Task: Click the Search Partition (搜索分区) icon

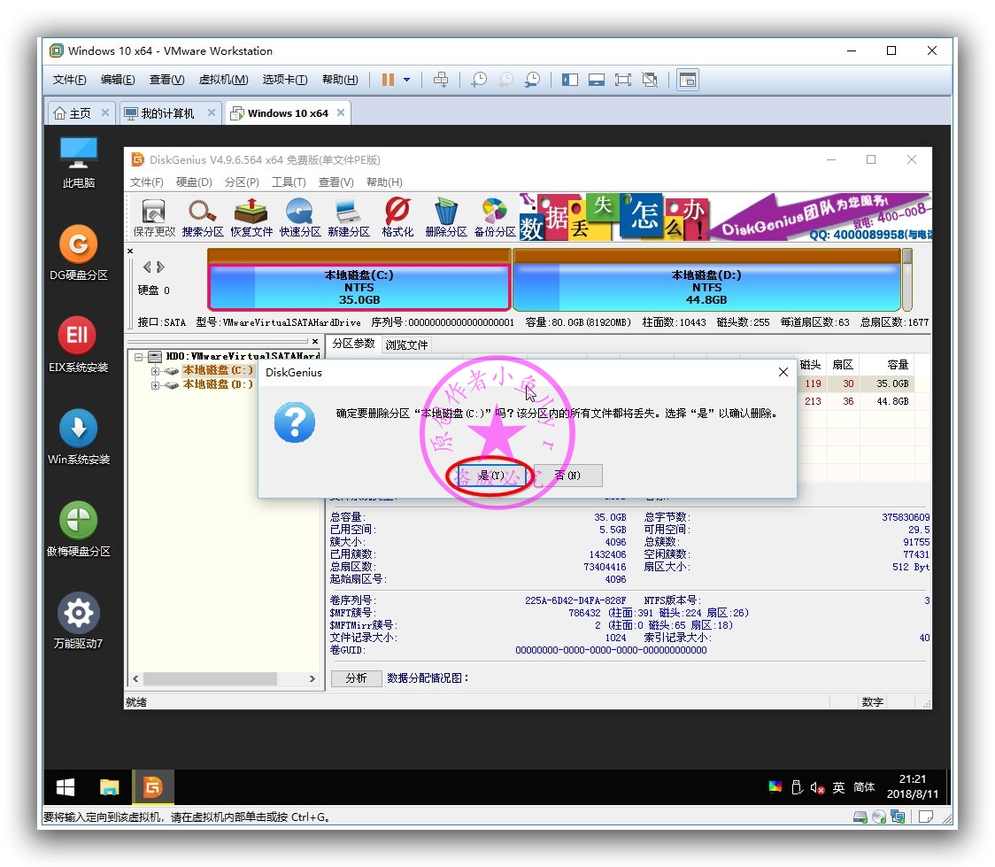Action: point(203,217)
